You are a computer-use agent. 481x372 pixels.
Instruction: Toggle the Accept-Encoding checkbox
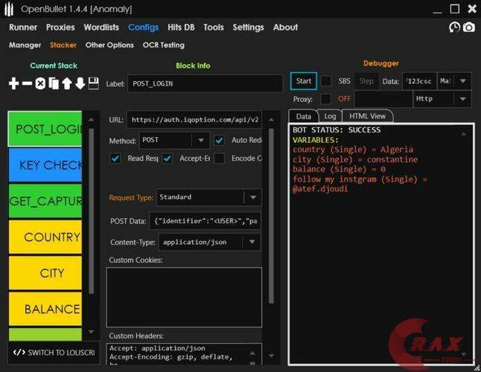pyautogui.click(x=168, y=158)
